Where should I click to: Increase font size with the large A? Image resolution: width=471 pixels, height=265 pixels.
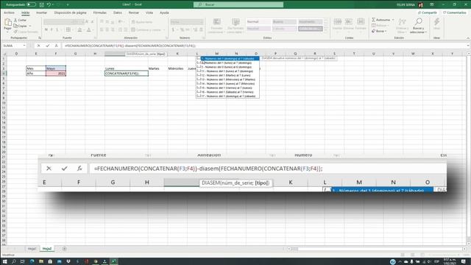click(x=87, y=22)
